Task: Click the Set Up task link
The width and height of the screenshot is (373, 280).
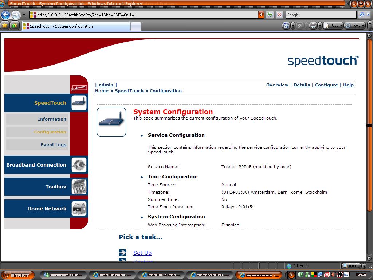Action: [x=142, y=253]
